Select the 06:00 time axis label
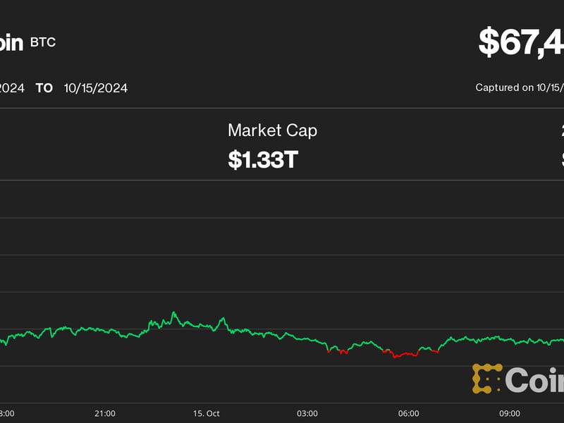564x423 pixels. pyautogui.click(x=408, y=413)
